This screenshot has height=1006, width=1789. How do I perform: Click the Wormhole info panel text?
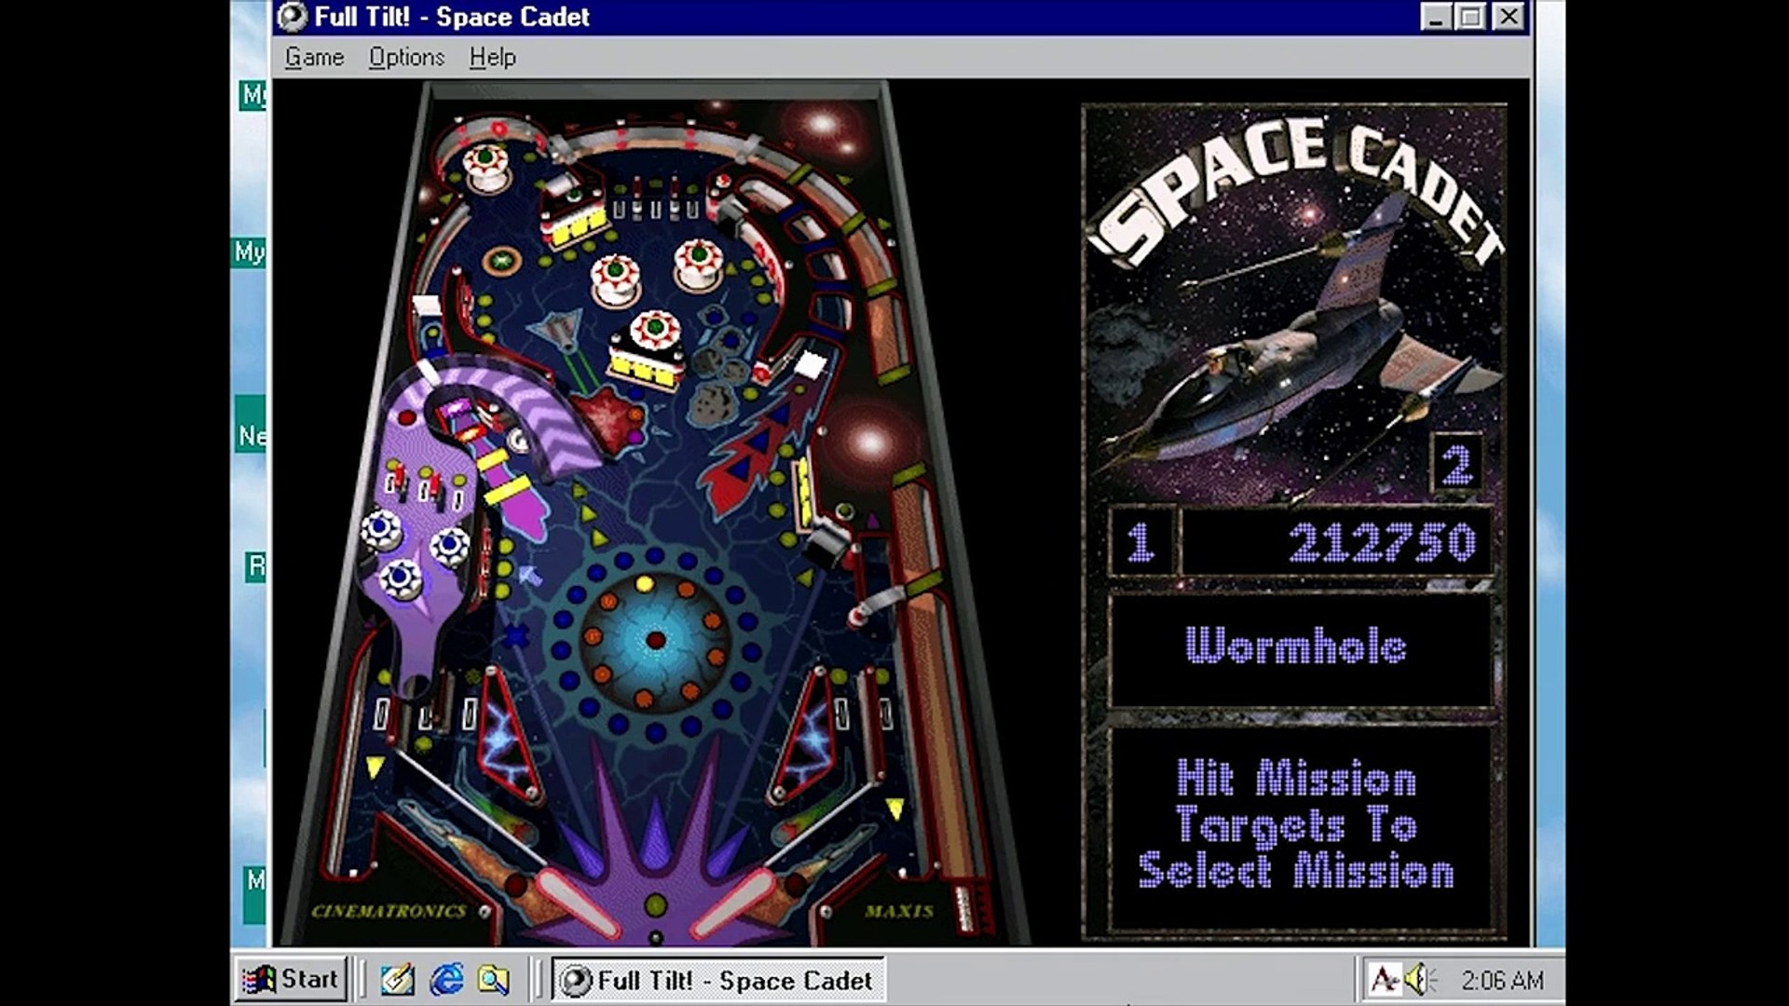1295,646
